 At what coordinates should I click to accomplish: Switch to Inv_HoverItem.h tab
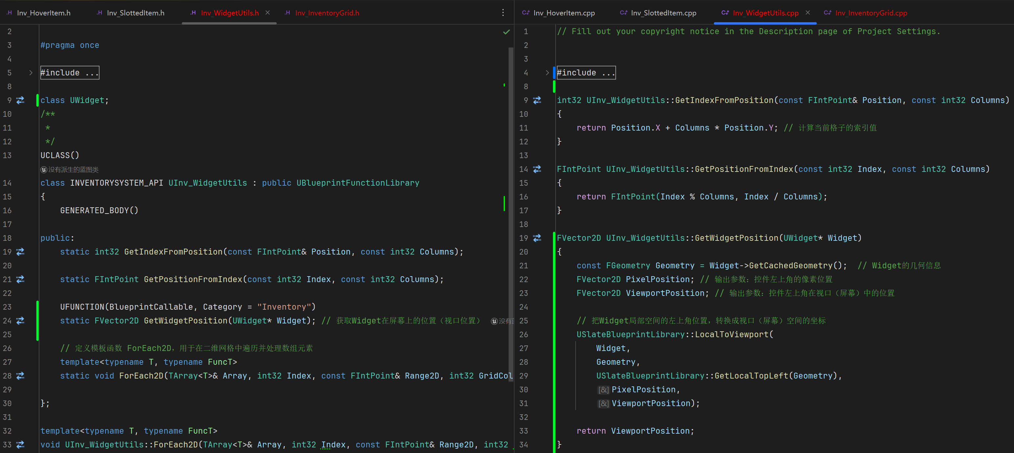[x=43, y=13]
